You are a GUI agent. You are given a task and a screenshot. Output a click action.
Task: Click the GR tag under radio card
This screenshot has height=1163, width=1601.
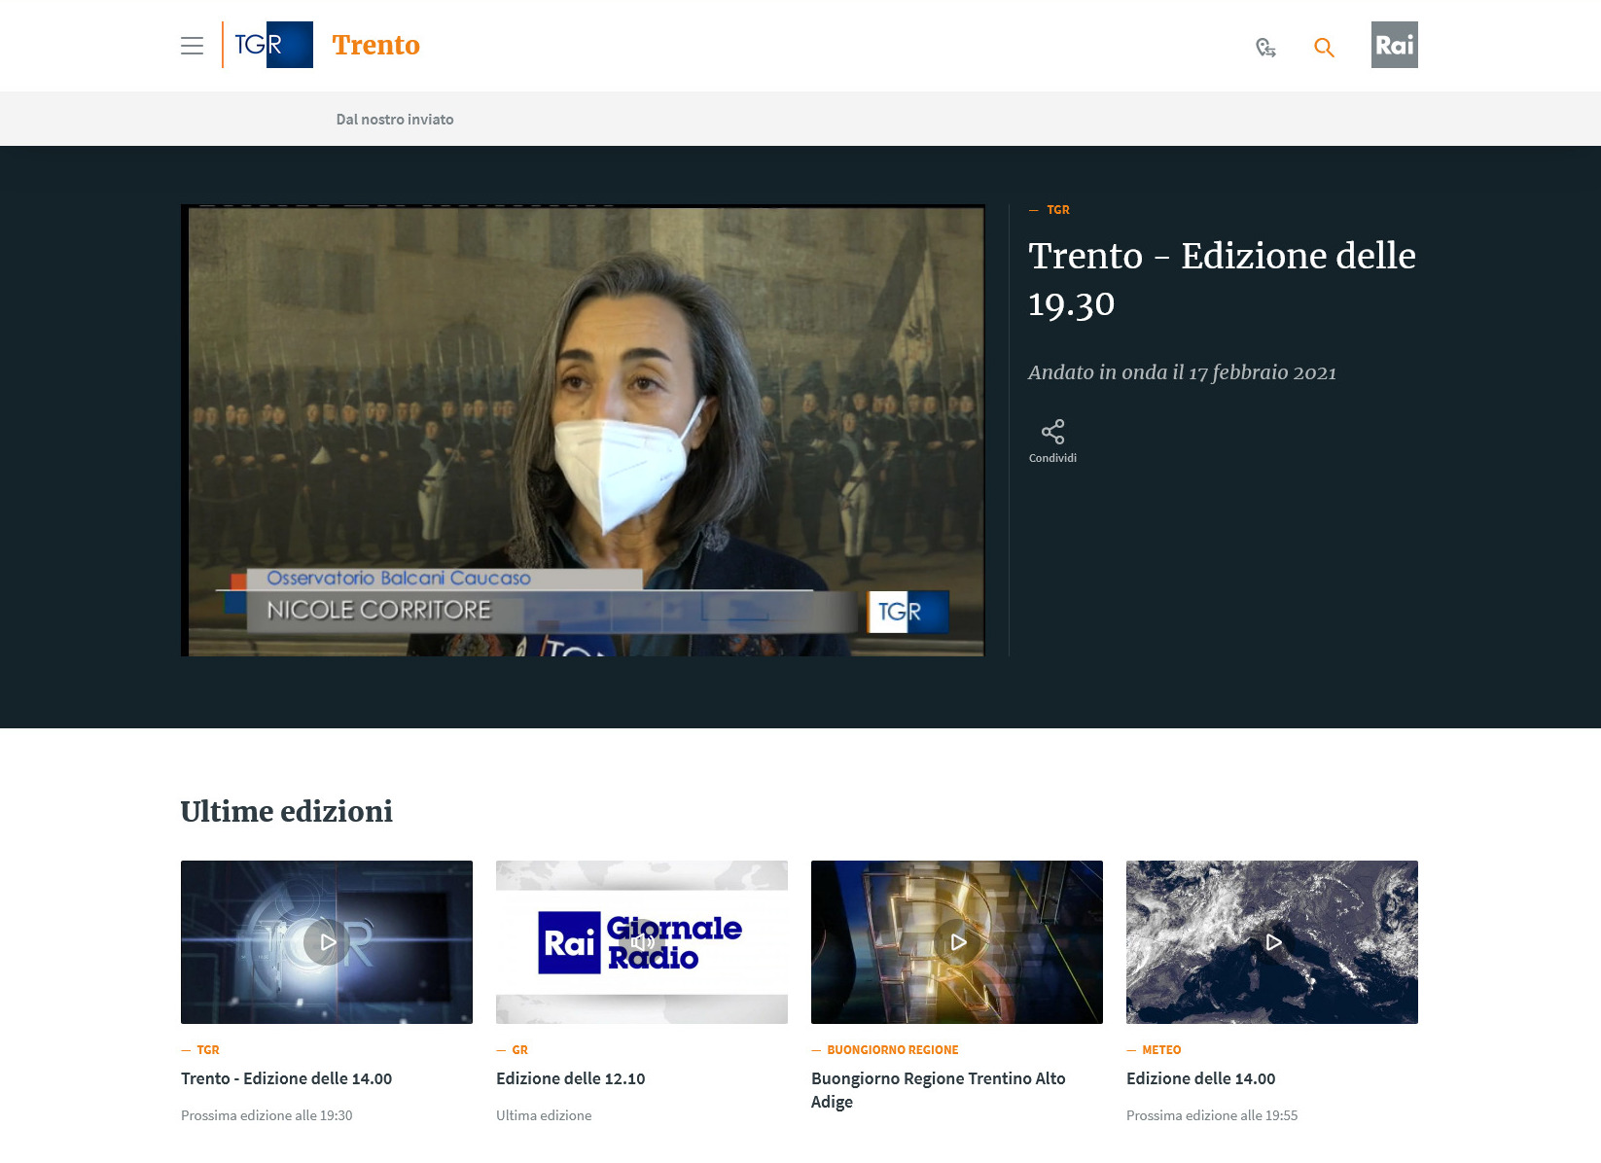pyautogui.click(x=519, y=1050)
